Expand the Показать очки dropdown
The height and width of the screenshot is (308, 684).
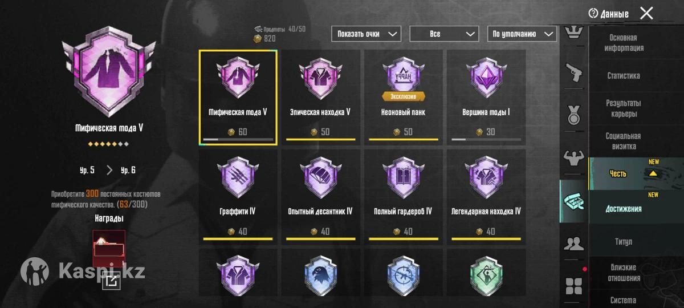click(366, 34)
